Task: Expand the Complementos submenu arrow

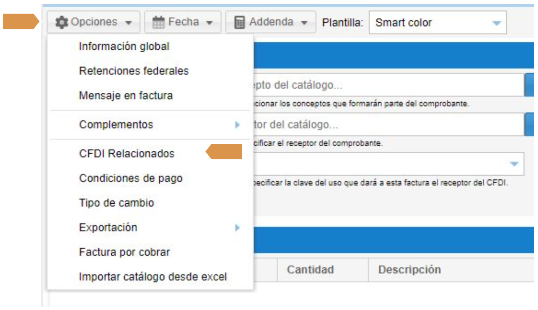Action: 237,125
